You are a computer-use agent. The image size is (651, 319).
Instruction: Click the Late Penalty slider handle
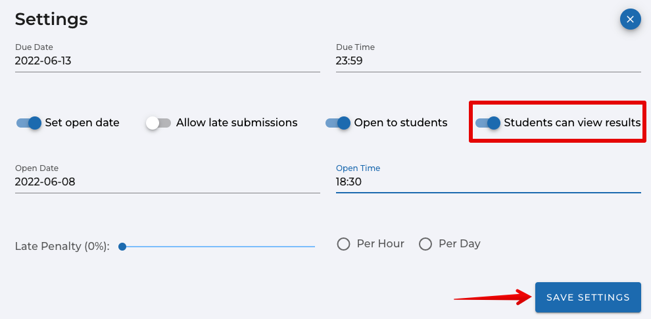122,247
